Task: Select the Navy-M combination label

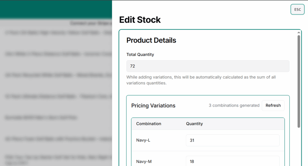Action: pos(144,162)
